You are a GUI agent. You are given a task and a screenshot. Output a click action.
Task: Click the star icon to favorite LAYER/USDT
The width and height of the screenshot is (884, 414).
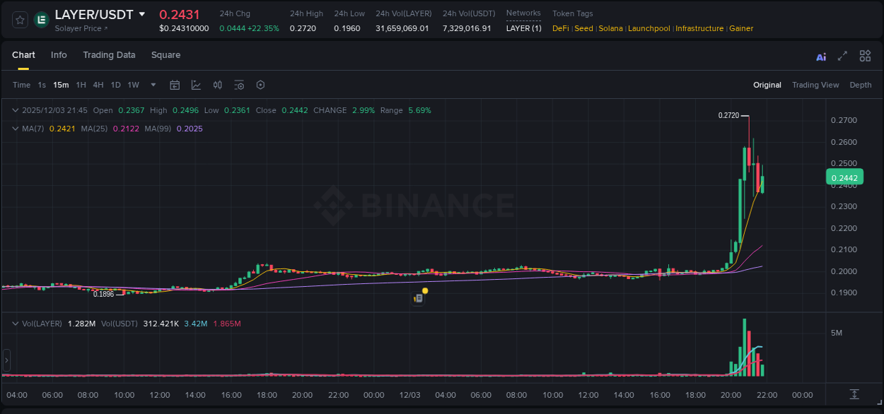point(19,19)
